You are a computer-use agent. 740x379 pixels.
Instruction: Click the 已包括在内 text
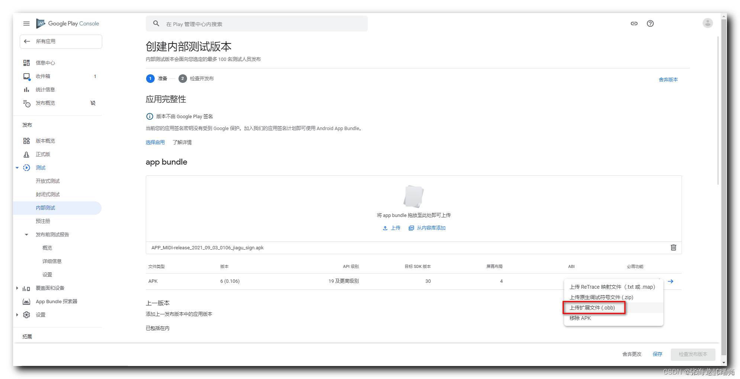158,328
